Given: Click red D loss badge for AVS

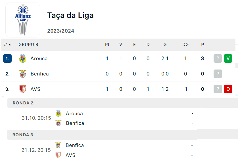Looking at the screenshot, I should [x=228, y=89].
